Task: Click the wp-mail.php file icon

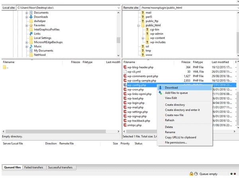Action: (x=125, y=107)
